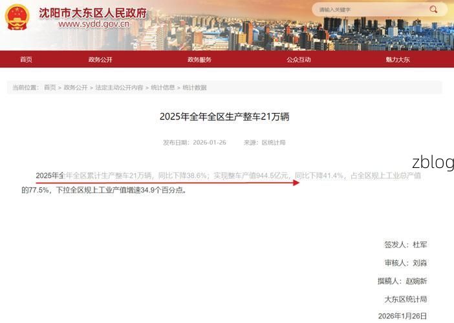Open 统计数据 breadcrumb link
This screenshot has height=323, width=454.
(x=195, y=87)
